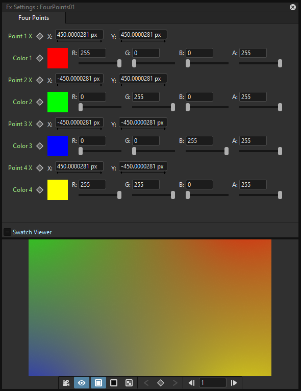301x391 pixels.
Task: Click Color 1 red slider handle
Action: pyautogui.click(x=119, y=63)
